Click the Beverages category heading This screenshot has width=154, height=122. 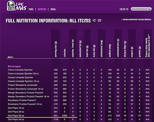click(14, 66)
